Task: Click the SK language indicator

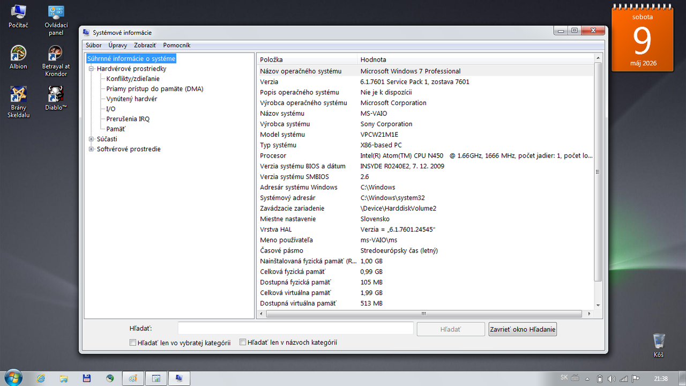Action: click(564, 377)
